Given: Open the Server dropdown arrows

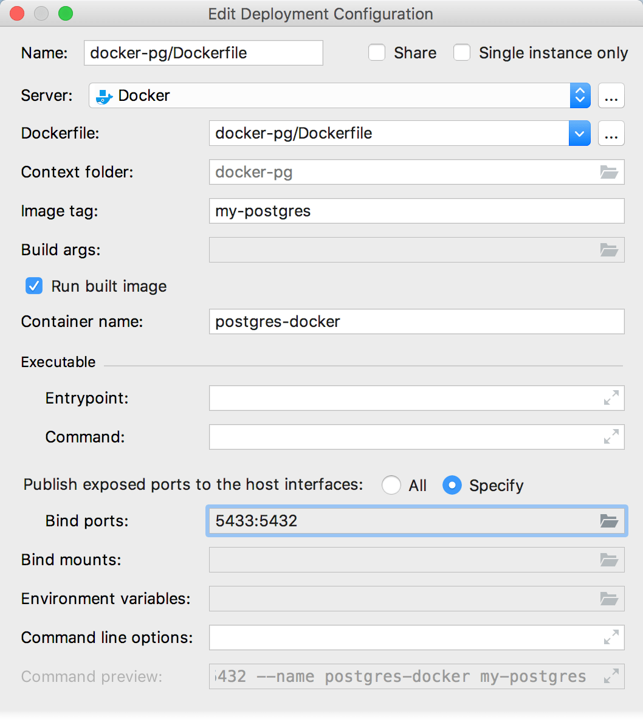Looking at the screenshot, I should [580, 95].
